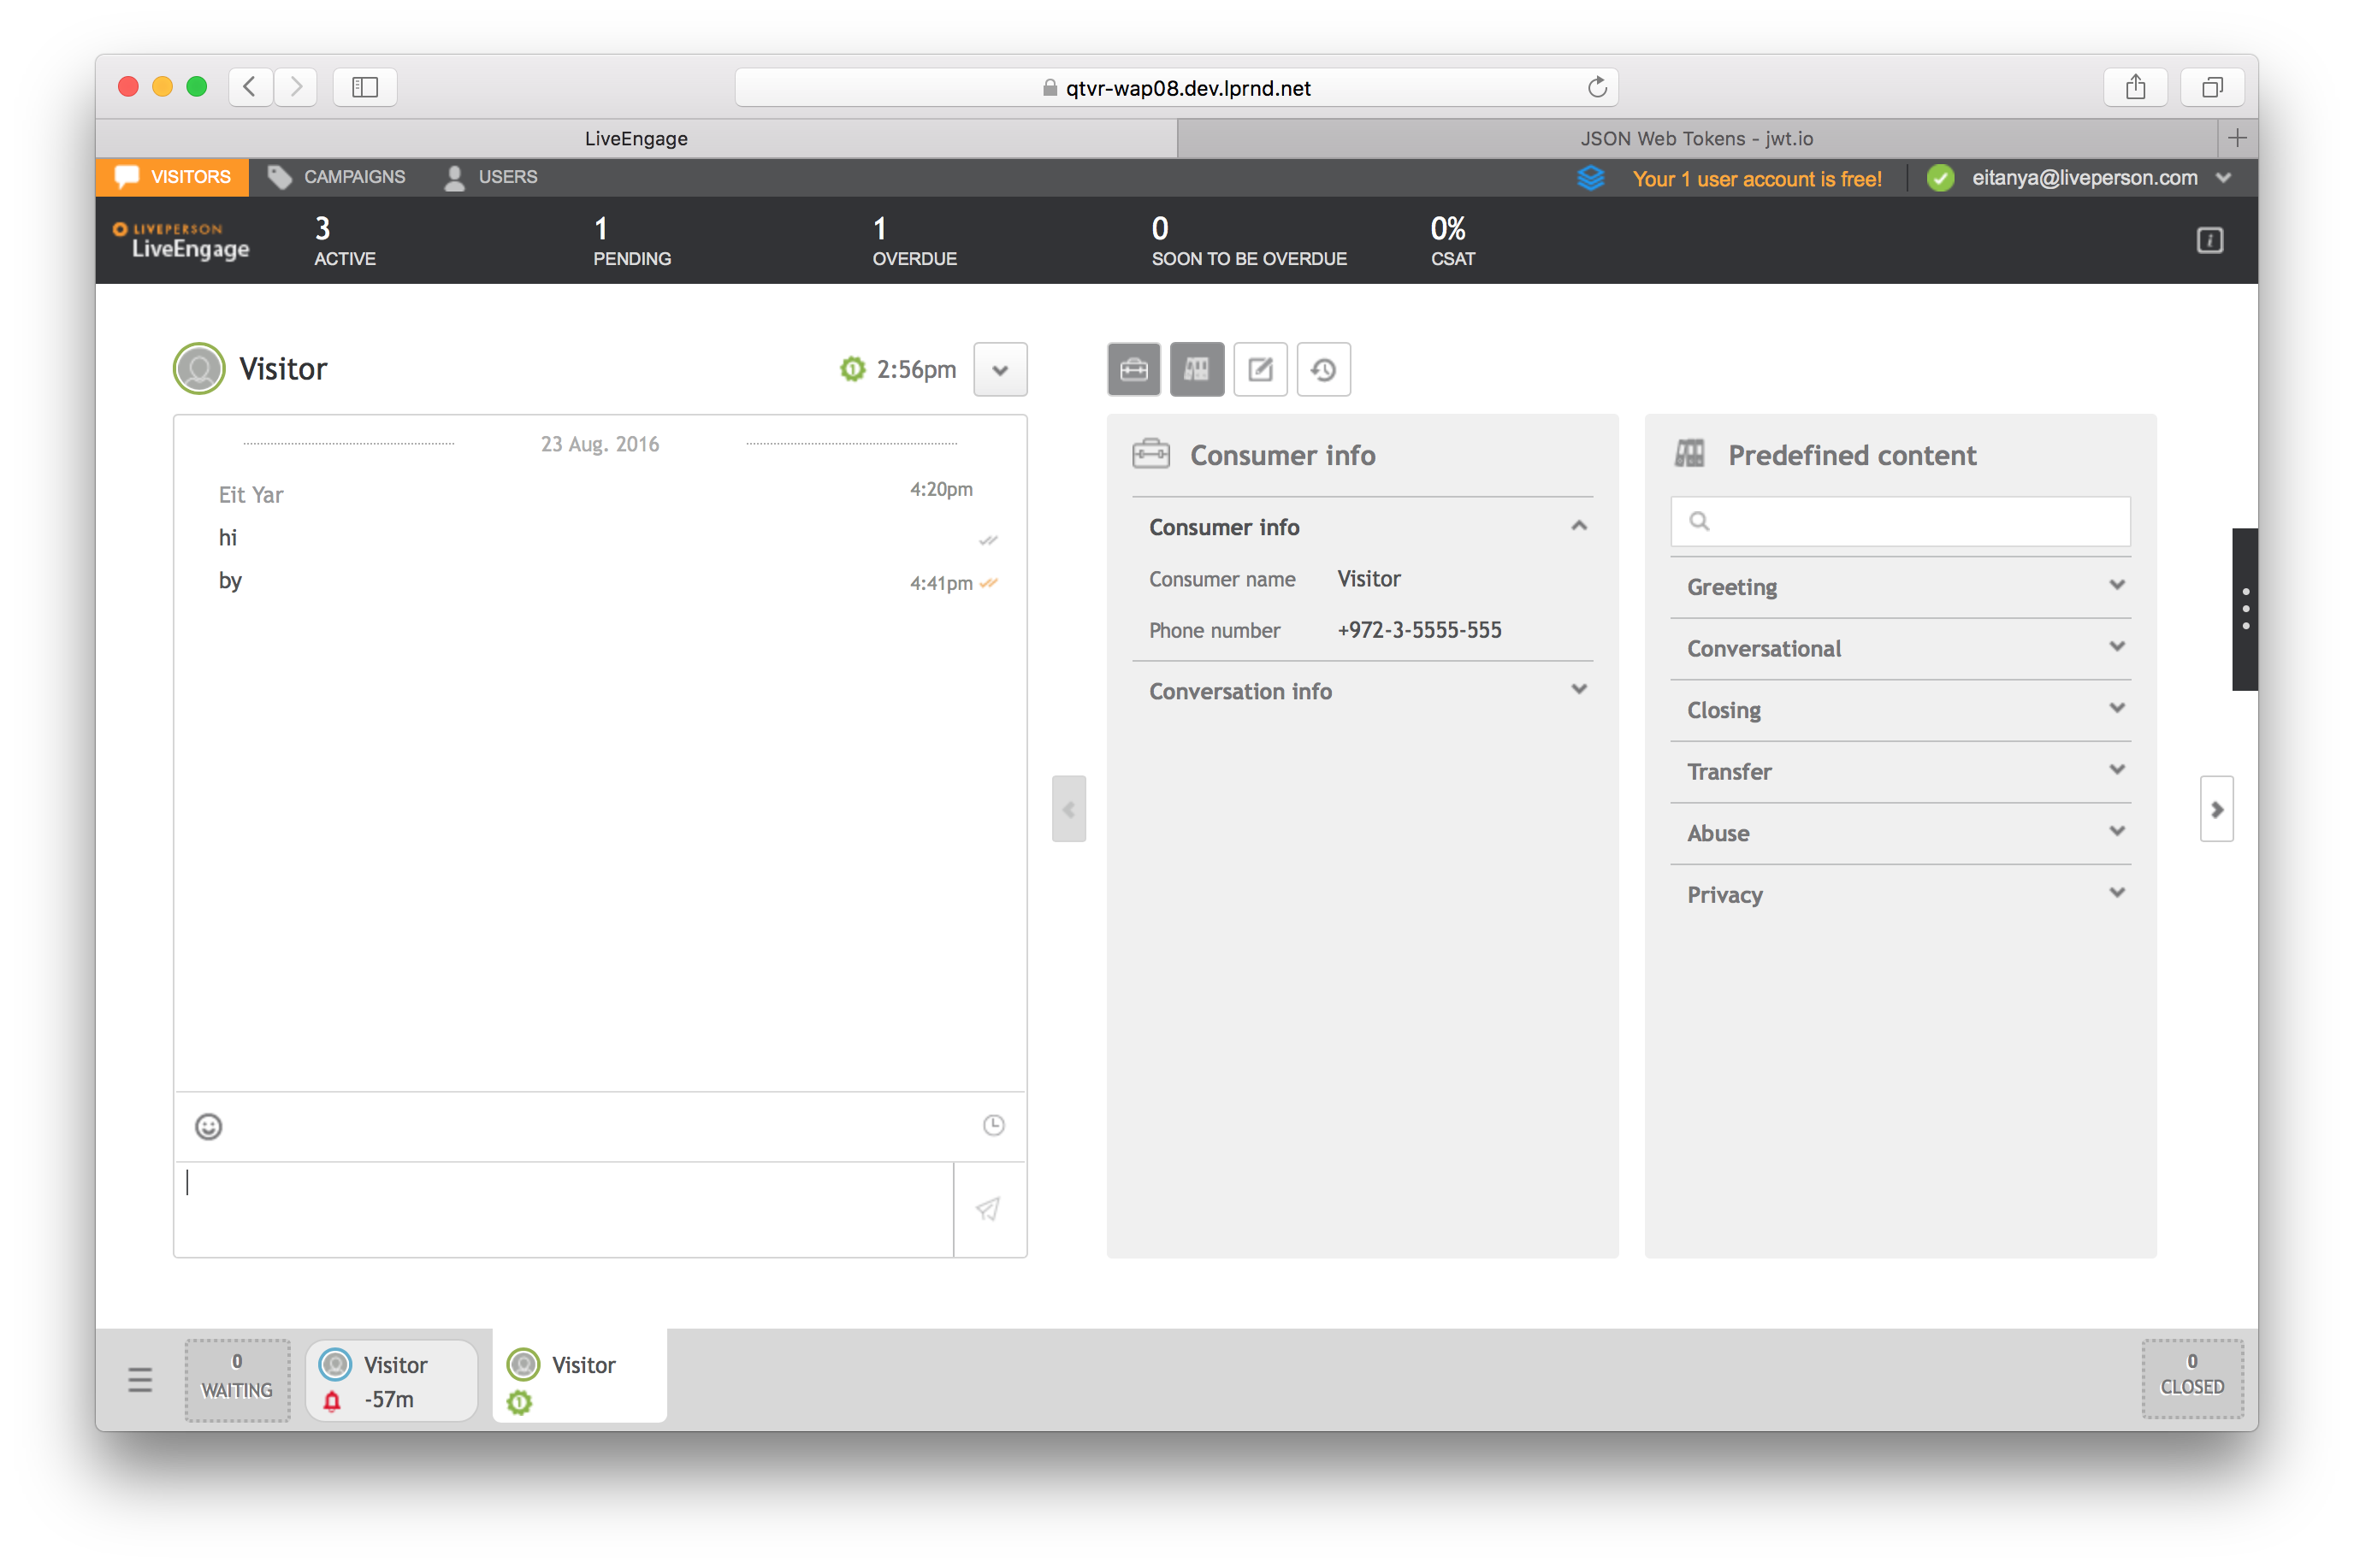
Task: Click the info icon in dashboard bar
Action: (2209, 241)
